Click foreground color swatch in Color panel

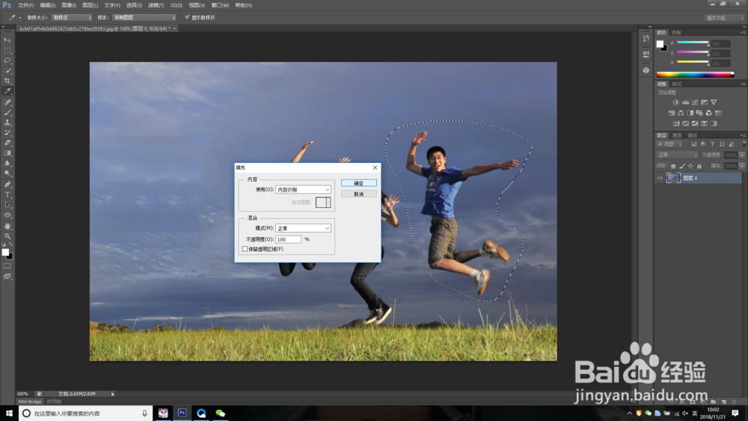coord(660,44)
